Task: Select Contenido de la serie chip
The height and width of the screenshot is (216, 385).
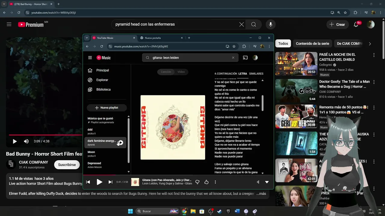Action: coord(313,43)
